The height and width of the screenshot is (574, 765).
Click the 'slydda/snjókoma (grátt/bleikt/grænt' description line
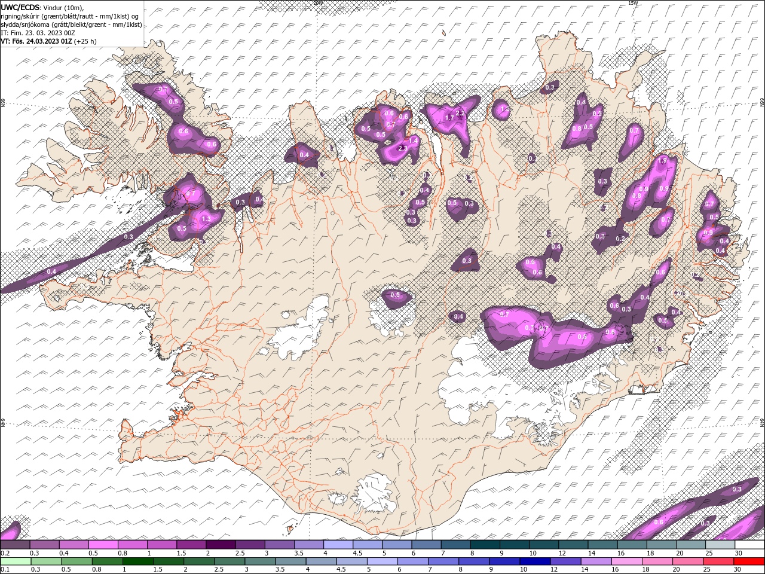pos(71,25)
